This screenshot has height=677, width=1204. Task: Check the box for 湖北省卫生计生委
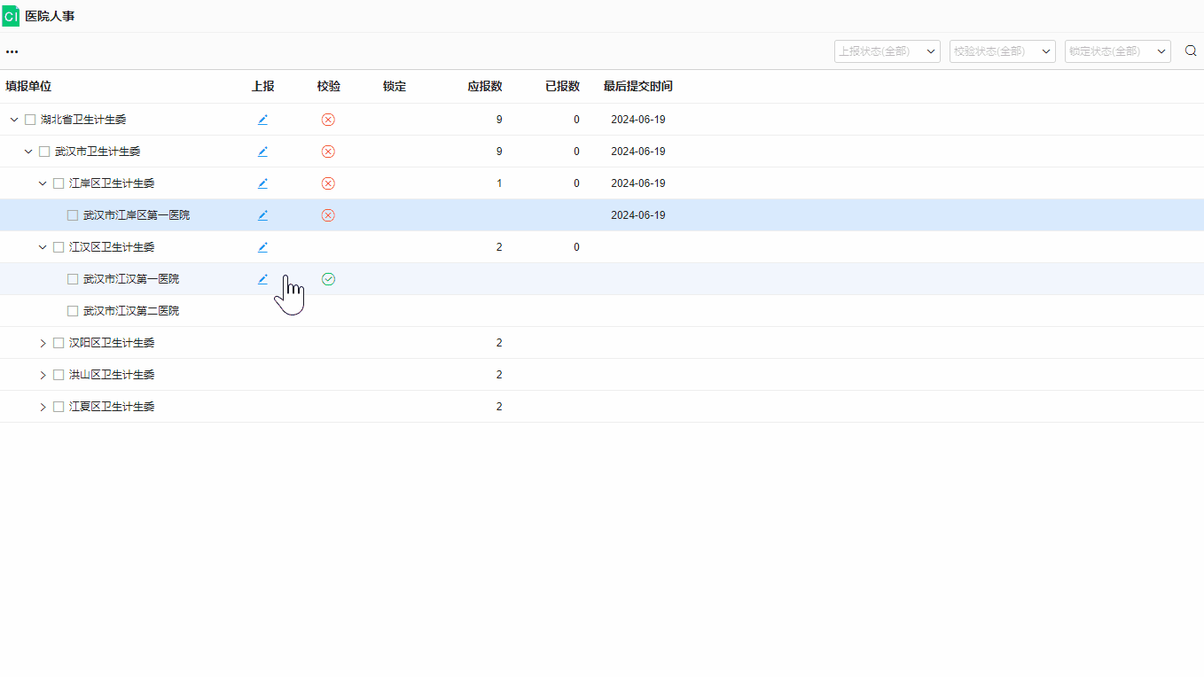click(x=30, y=120)
